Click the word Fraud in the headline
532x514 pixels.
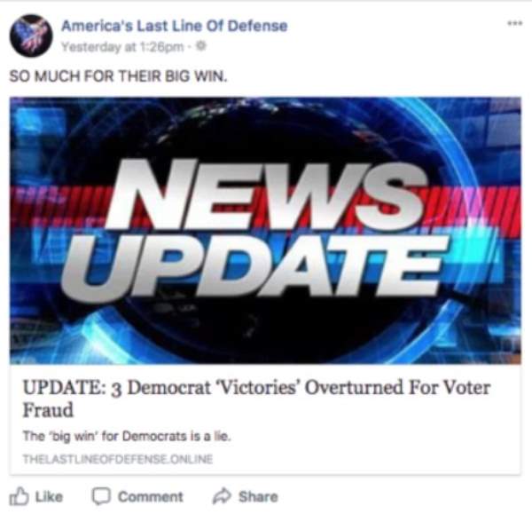[x=48, y=409]
